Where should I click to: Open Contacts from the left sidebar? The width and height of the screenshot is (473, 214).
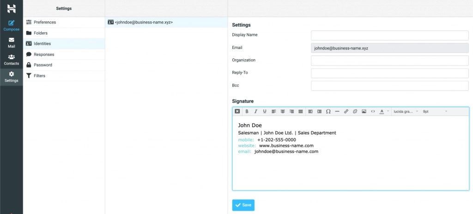(12, 60)
